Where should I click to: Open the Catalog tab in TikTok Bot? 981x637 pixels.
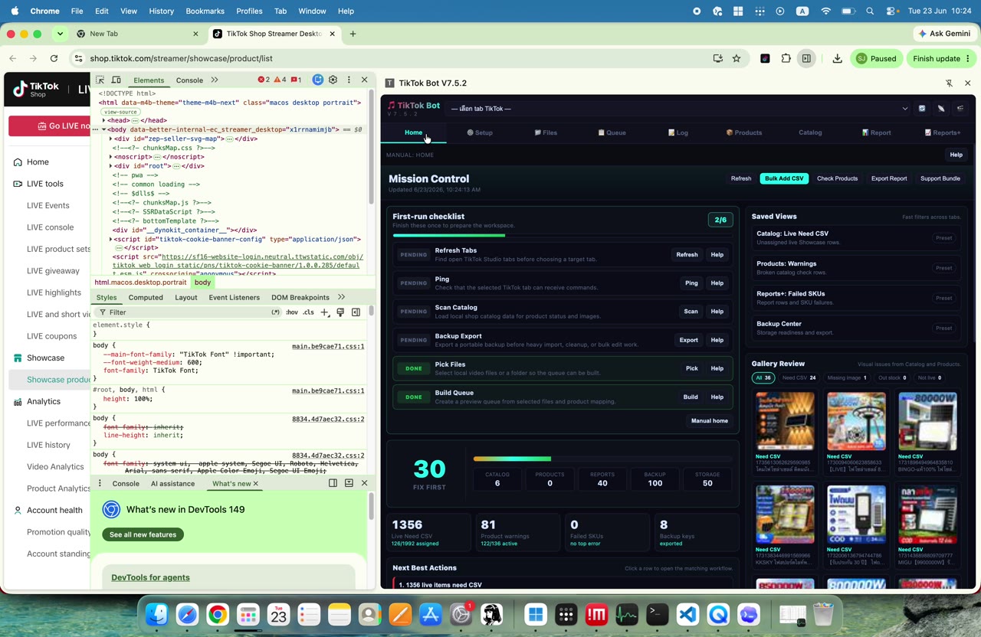tap(810, 132)
